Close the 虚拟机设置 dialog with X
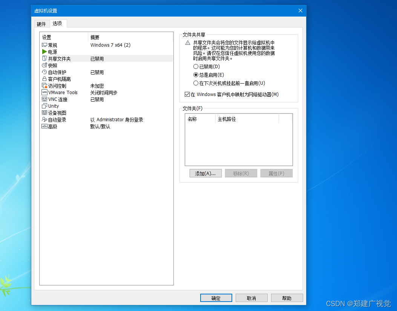Screen dimensions: 397x311 (300, 11)
